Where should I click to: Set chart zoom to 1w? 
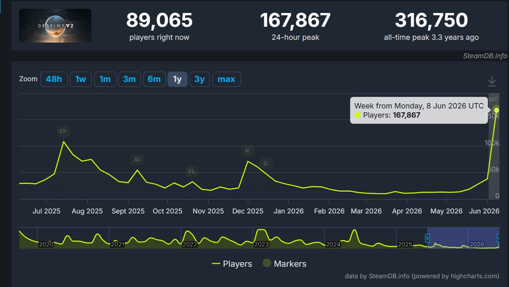click(81, 79)
